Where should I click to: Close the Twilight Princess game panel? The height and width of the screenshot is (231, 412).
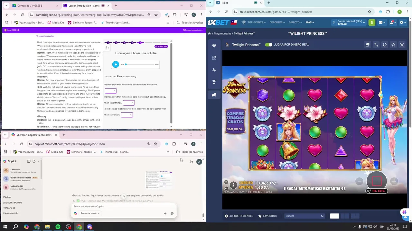pos(402,45)
